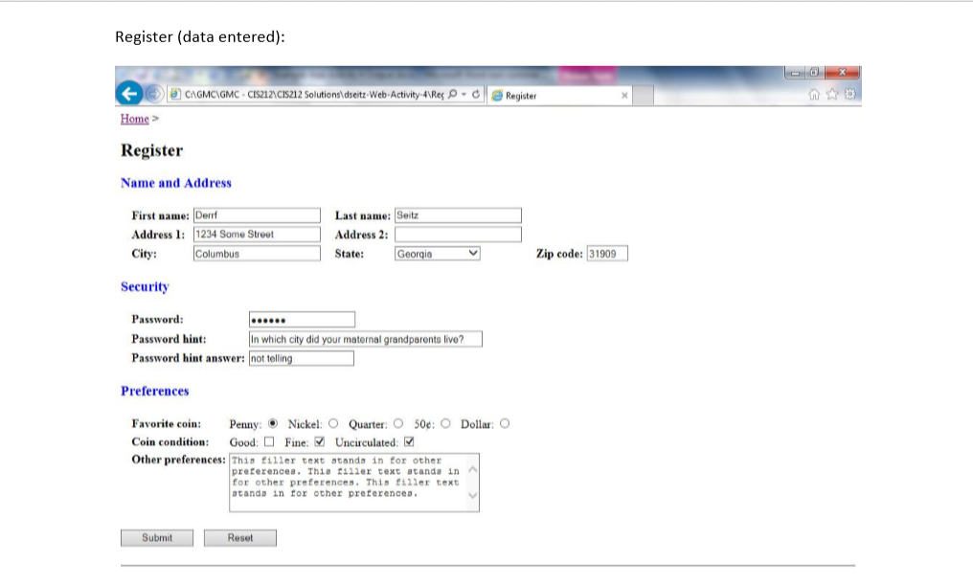Click the First name field
This screenshot has width=973, height=585.
click(x=257, y=215)
